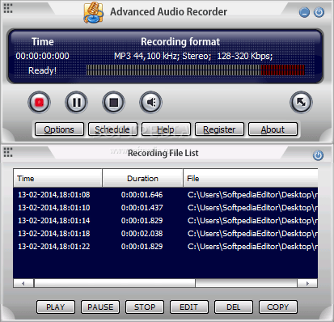Click the duration value 0:00:02.038
The width and height of the screenshot is (334, 322).
[142, 234]
